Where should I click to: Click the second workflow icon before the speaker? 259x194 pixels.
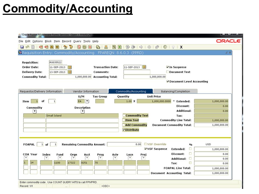(133, 47)
